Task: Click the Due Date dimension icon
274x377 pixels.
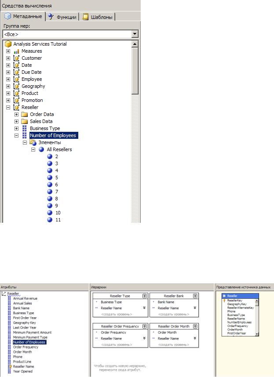Action: (x=16, y=72)
